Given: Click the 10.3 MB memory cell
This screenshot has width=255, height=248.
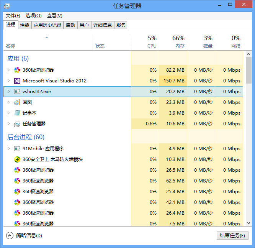Looking at the screenshot, I should click(173, 159).
